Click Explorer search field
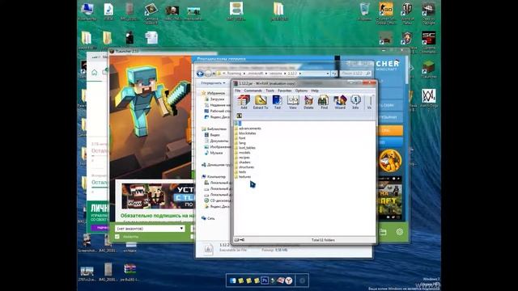 coord(355,74)
